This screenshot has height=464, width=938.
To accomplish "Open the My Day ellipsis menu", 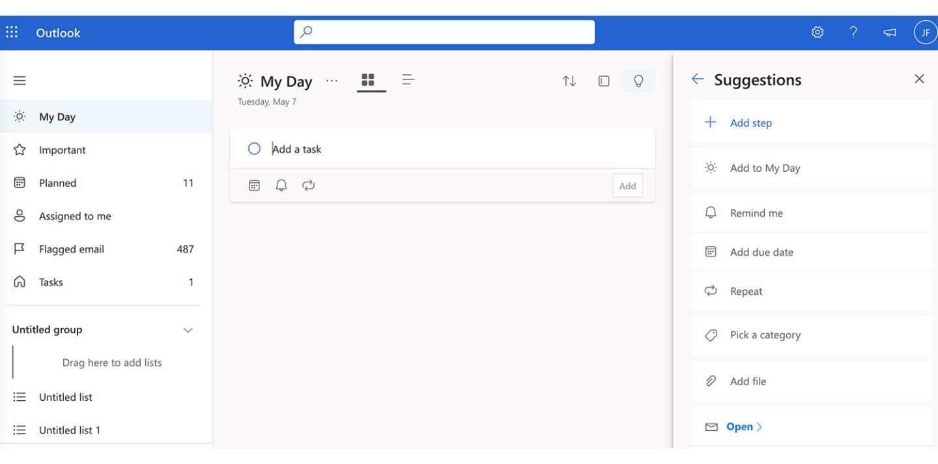I will [x=332, y=80].
